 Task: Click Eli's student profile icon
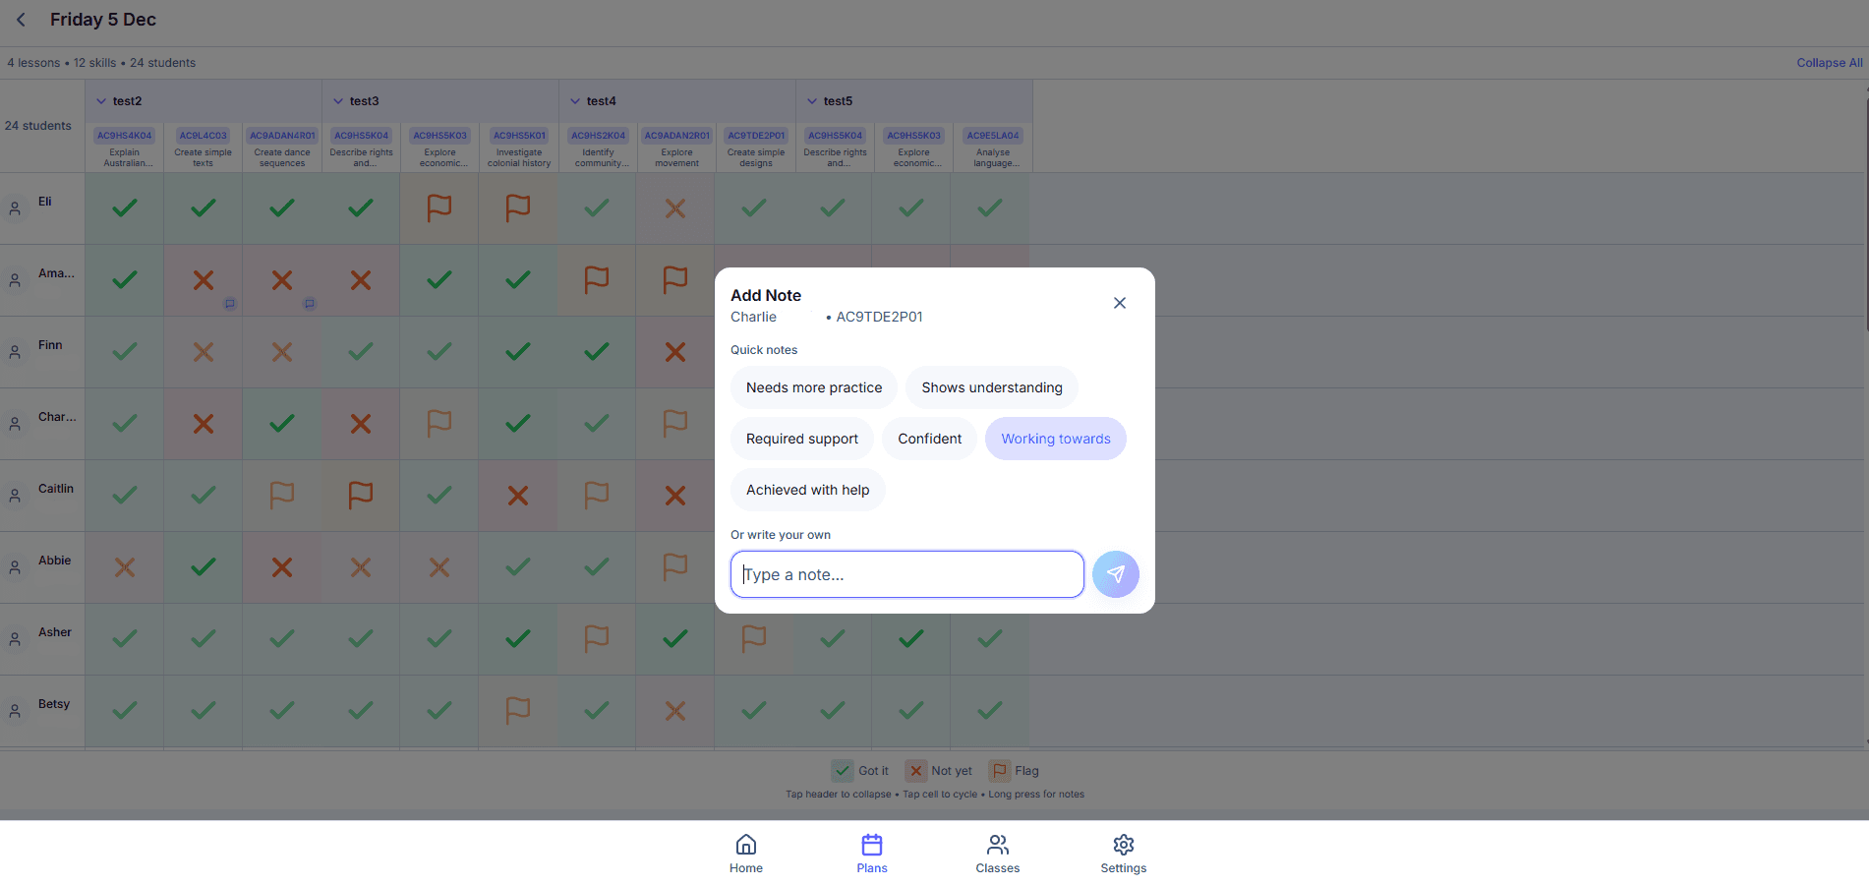[15, 208]
